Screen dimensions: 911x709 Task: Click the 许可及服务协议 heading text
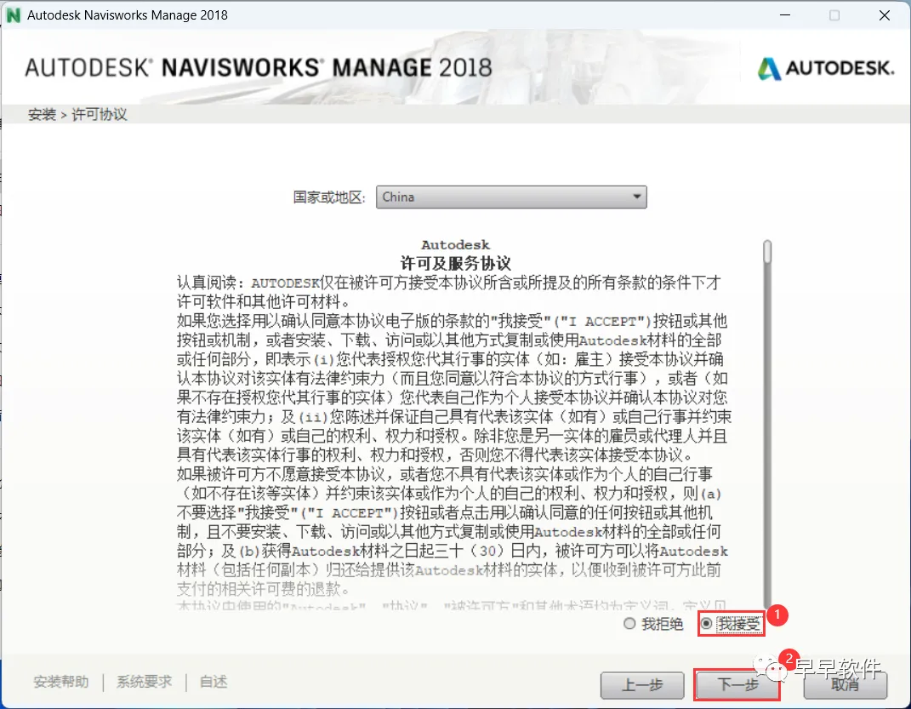pos(456,263)
